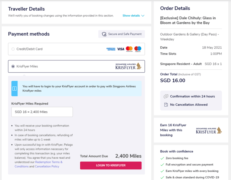Click the KrisFlyer Miles Required field

[x=42, y=112]
